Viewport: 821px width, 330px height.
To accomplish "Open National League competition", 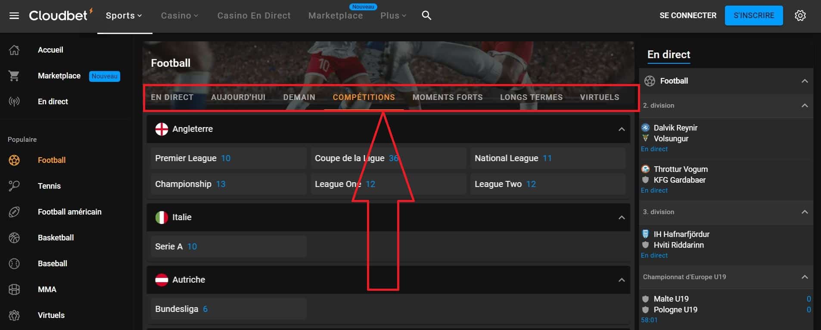I will [x=548, y=158].
